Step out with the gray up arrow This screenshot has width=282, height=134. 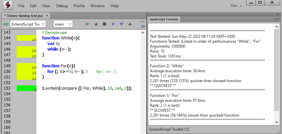(x=130, y=24)
